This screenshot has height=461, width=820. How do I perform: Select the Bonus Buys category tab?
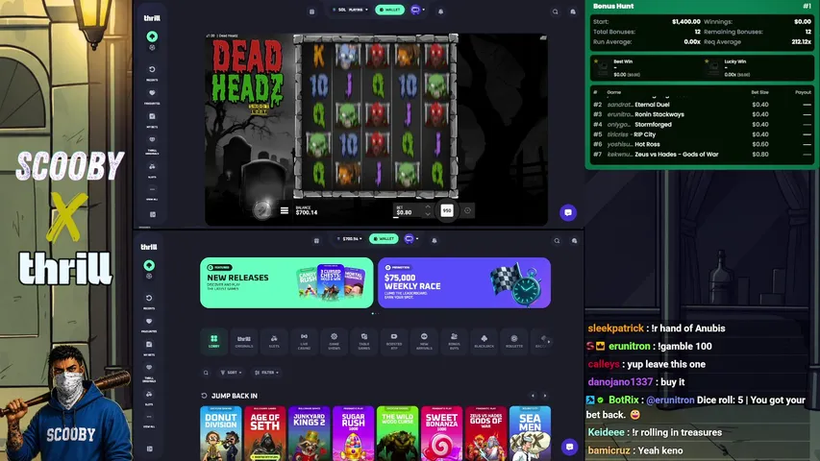454,341
